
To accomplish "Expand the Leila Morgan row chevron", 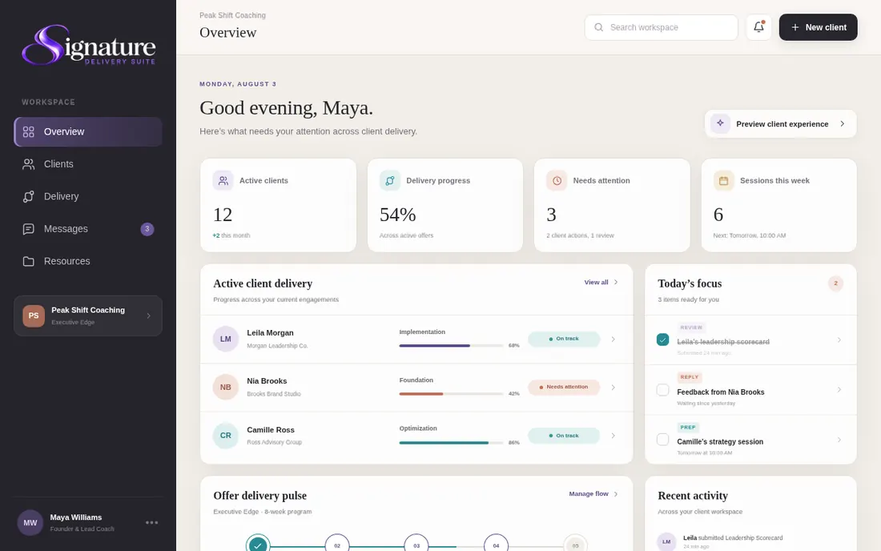I will [x=613, y=340].
